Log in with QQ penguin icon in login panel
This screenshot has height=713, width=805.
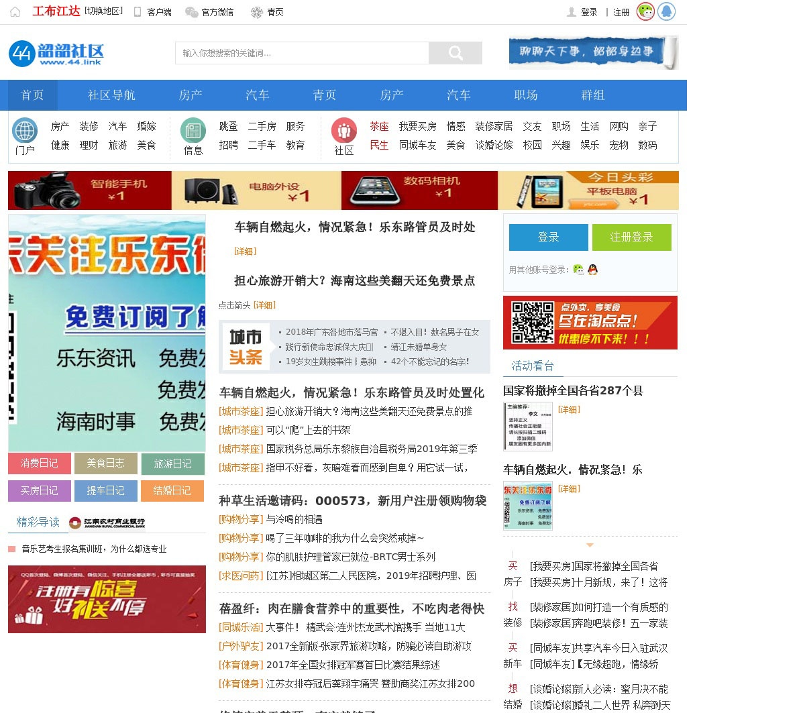pyautogui.click(x=592, y=270)
